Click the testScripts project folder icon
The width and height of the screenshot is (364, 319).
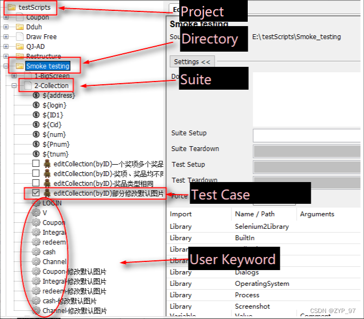(x=11, y=8)
